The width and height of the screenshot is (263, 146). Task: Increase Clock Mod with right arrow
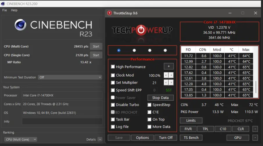171,75
